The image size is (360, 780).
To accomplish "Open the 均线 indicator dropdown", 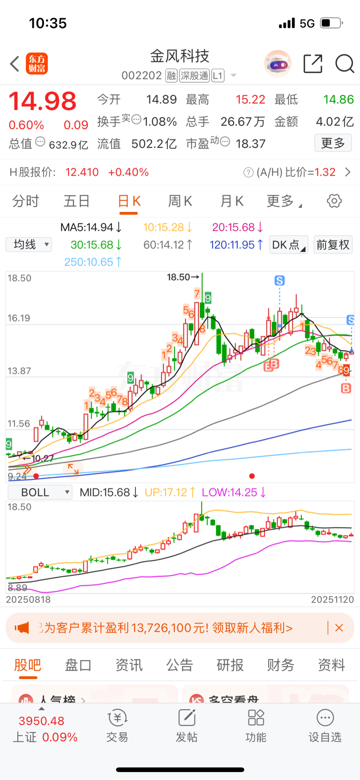I will click(x=29, y=244).
